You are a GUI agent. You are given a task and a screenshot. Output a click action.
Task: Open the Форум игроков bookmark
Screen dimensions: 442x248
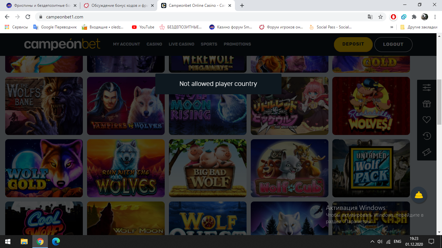281,27
